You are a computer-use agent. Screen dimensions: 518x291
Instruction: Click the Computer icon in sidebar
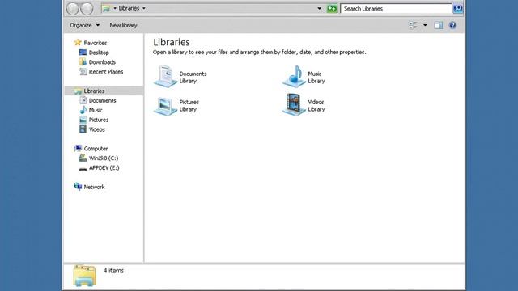(78, 148)
